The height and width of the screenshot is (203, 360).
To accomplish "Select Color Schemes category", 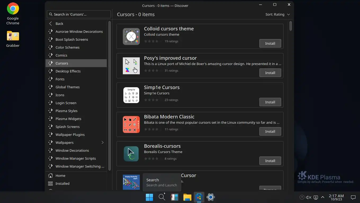I will pyautogui.click(x=76, y=47).
